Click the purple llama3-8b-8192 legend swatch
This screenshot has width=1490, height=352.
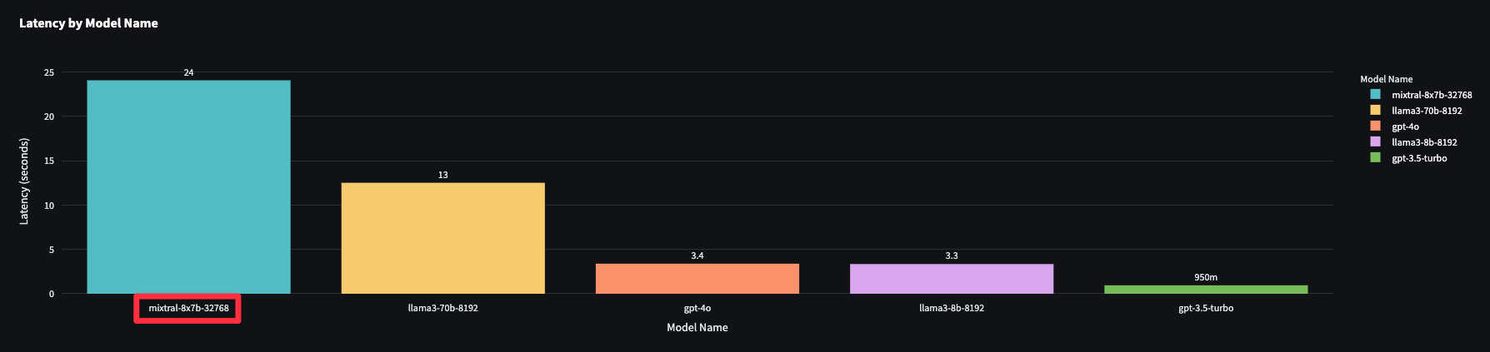click(x=1375, y=142)
